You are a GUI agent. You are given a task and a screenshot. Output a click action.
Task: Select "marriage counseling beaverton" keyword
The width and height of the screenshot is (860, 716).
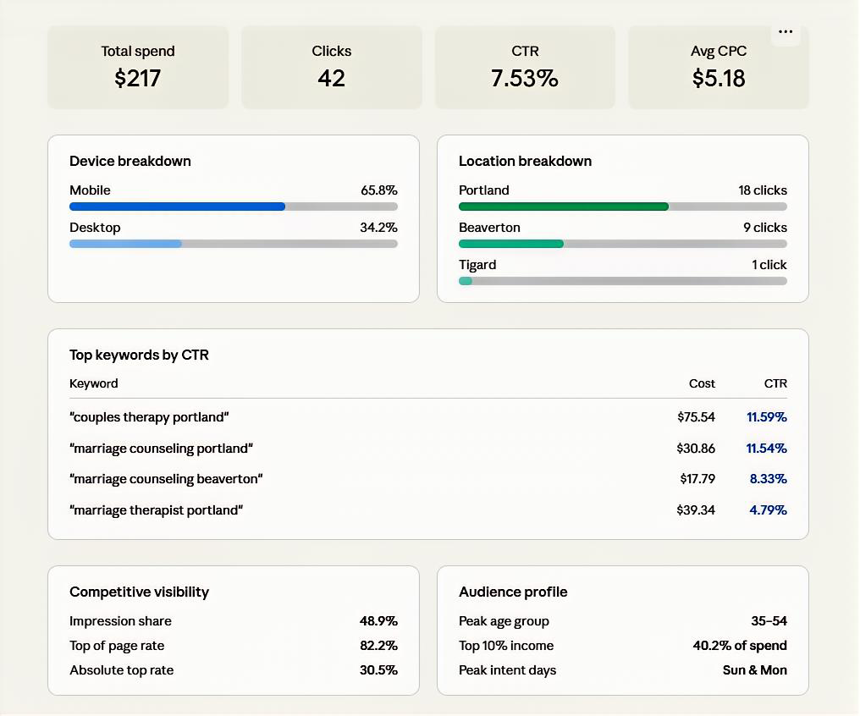167,479
